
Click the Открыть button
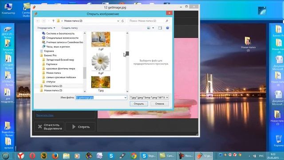point(139,104)
